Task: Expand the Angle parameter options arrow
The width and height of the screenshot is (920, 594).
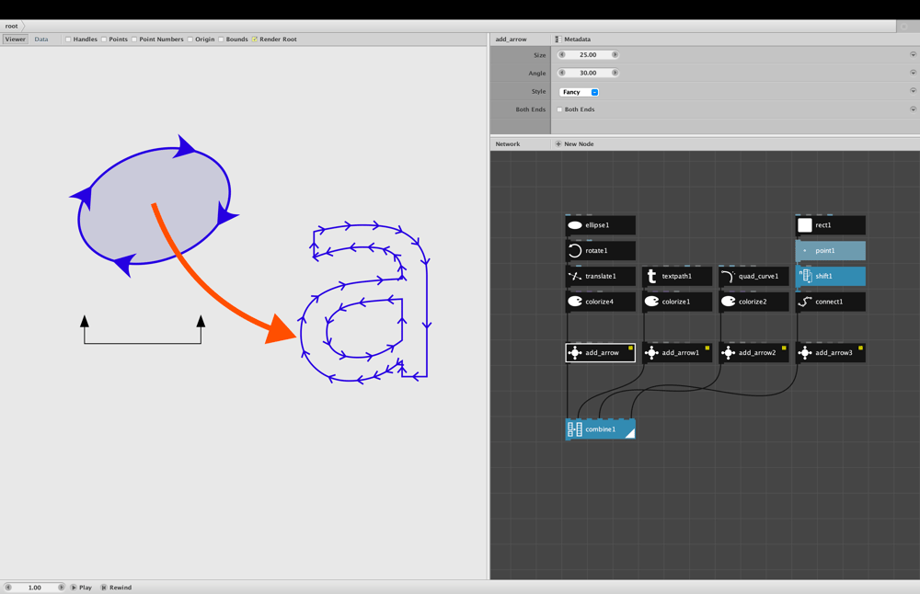Action: [913, 73]
